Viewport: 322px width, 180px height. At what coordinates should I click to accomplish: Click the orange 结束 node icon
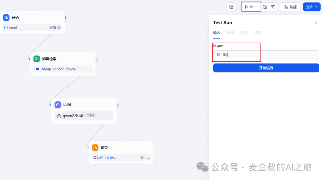click(95, 148)
